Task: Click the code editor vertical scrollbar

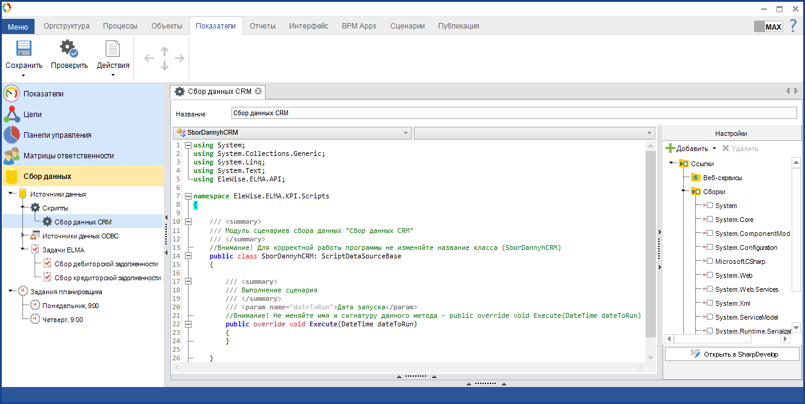Action: [x=650, y=243]
